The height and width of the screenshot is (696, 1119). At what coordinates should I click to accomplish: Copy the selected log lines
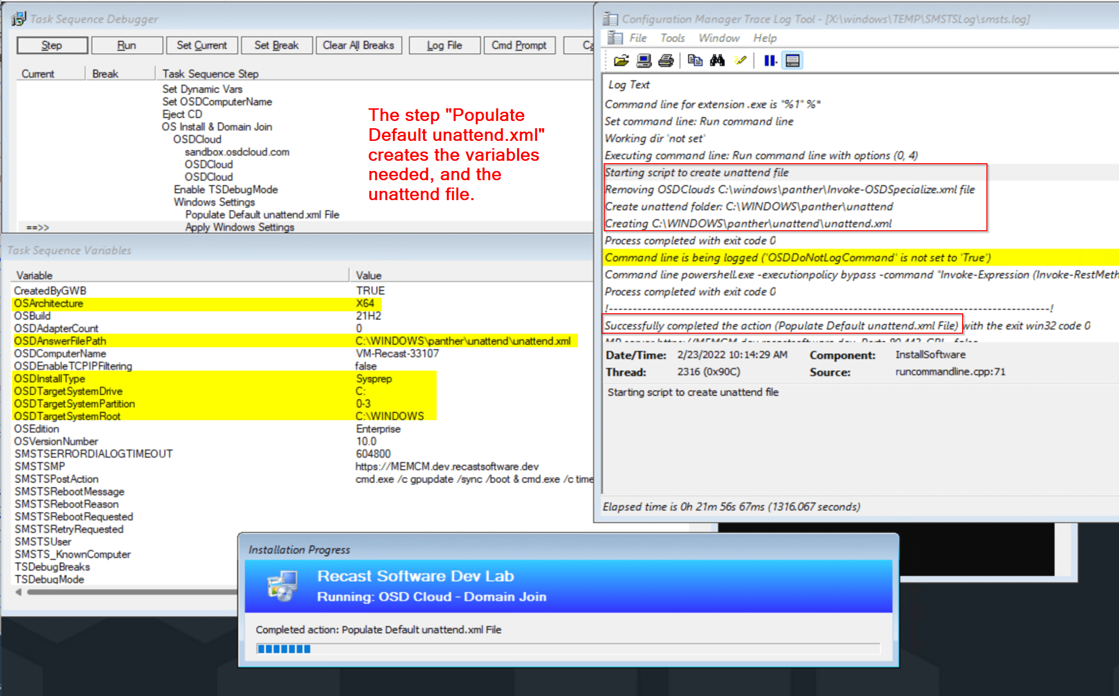695,60
